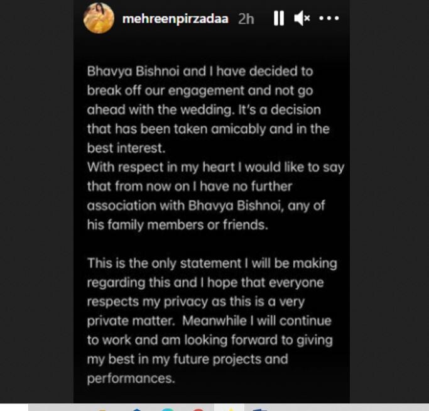429x411 pixels.
Task: Click the sentence starting 'With respect in my heart'
Action: 215,167
